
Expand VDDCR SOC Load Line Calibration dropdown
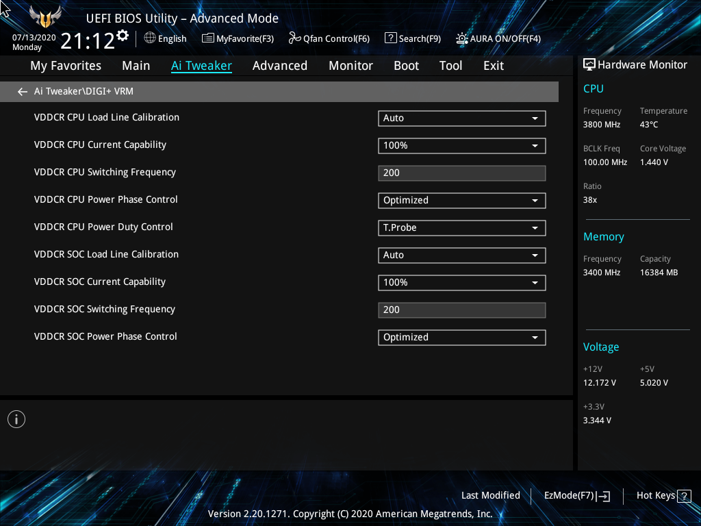click(462, 255)
